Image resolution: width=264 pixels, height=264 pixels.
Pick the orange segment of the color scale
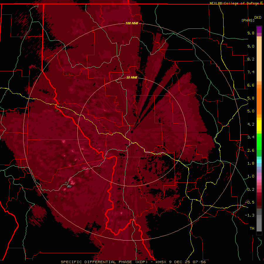(x=259, y=101)
